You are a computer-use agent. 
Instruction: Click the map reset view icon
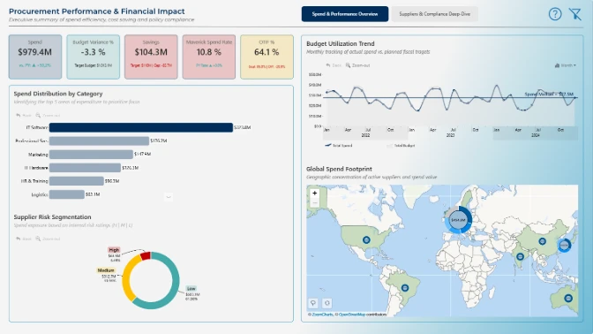pos(327,303)
